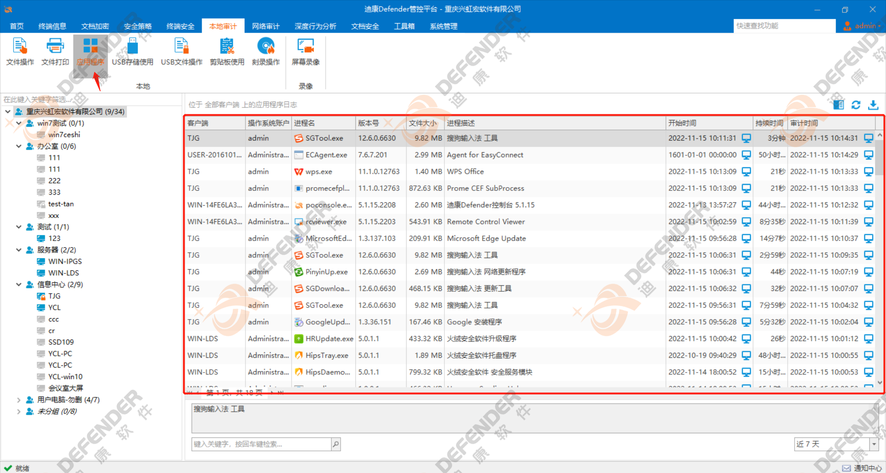Select the HipsDaemo... process row
The width and height of the screenshot is (886, 473).
coord(530,372)
